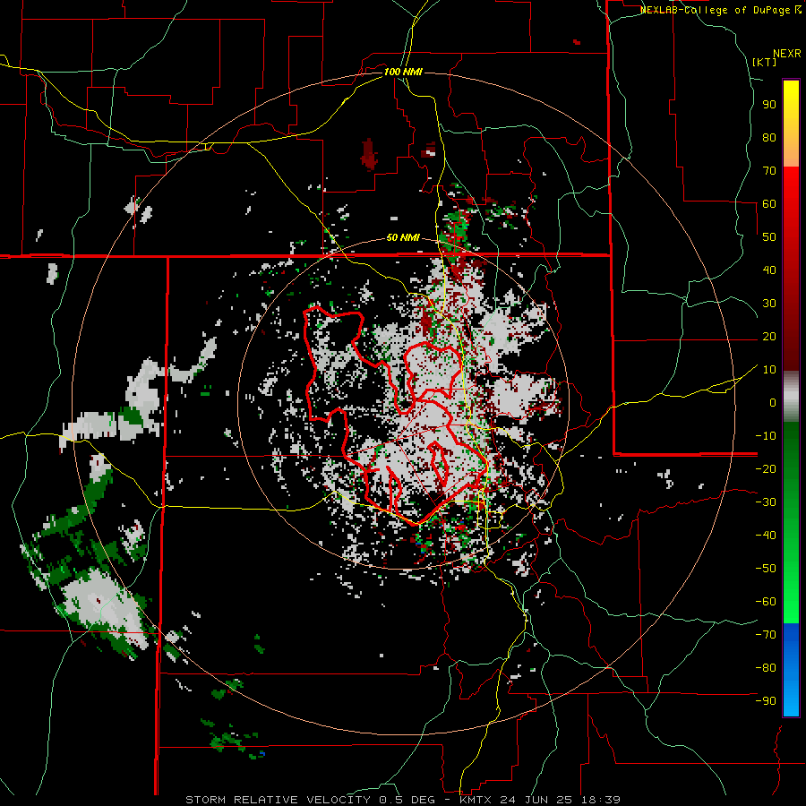The width and height of the screenshot is (806, 806).
Task: Click the "50 NMI" range ring label
Action: tap(403, 237)
